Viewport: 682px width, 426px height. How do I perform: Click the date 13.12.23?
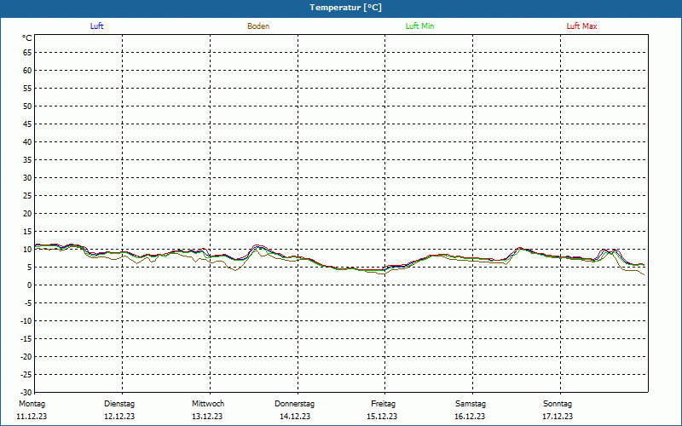point(207,417)
